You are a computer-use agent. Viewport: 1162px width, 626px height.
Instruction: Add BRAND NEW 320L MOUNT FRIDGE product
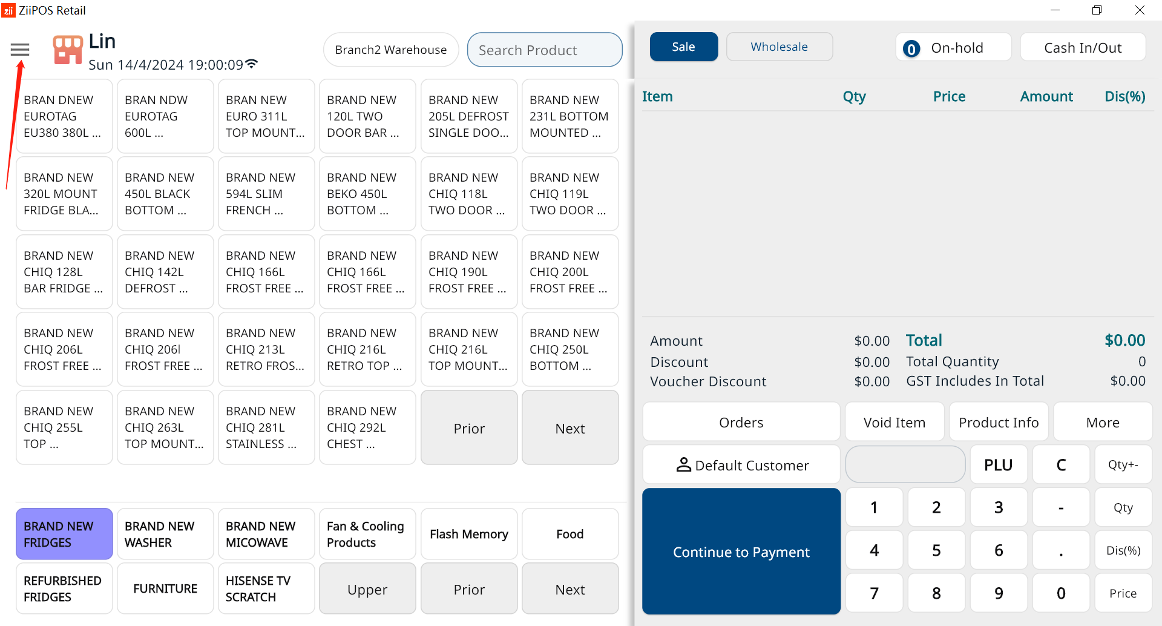[64, 194]
